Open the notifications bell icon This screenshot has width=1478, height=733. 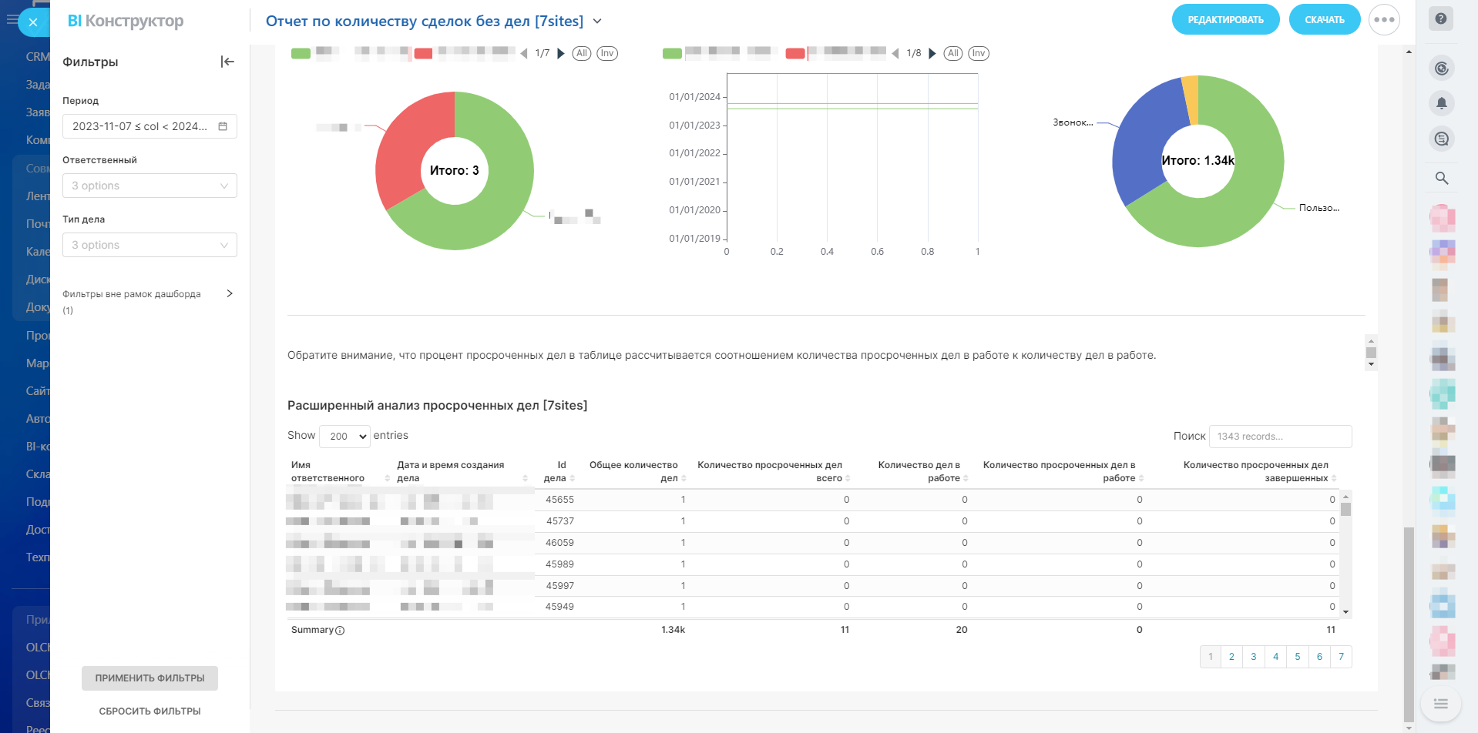(x=1441, y=103)
